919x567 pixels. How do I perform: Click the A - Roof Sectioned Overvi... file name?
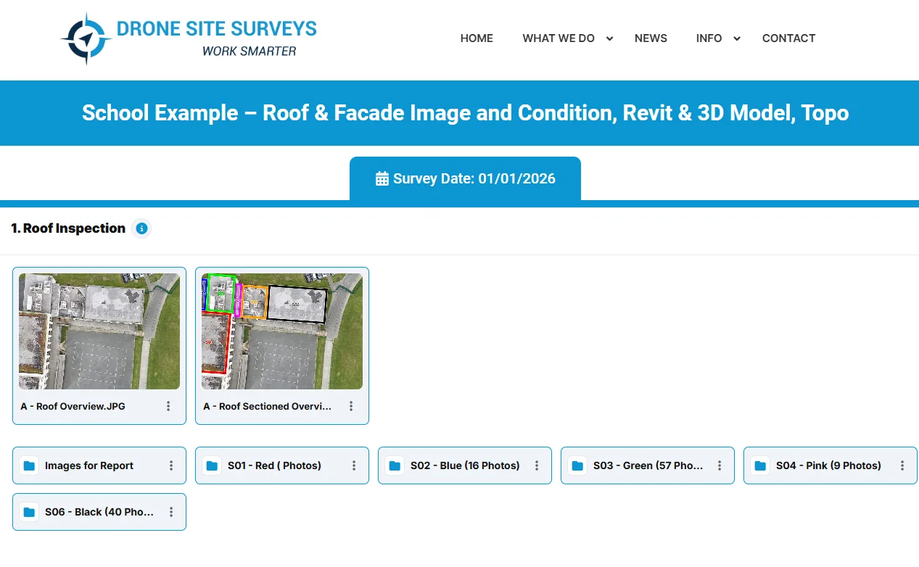pyautogui.click(x=267, y=406)
